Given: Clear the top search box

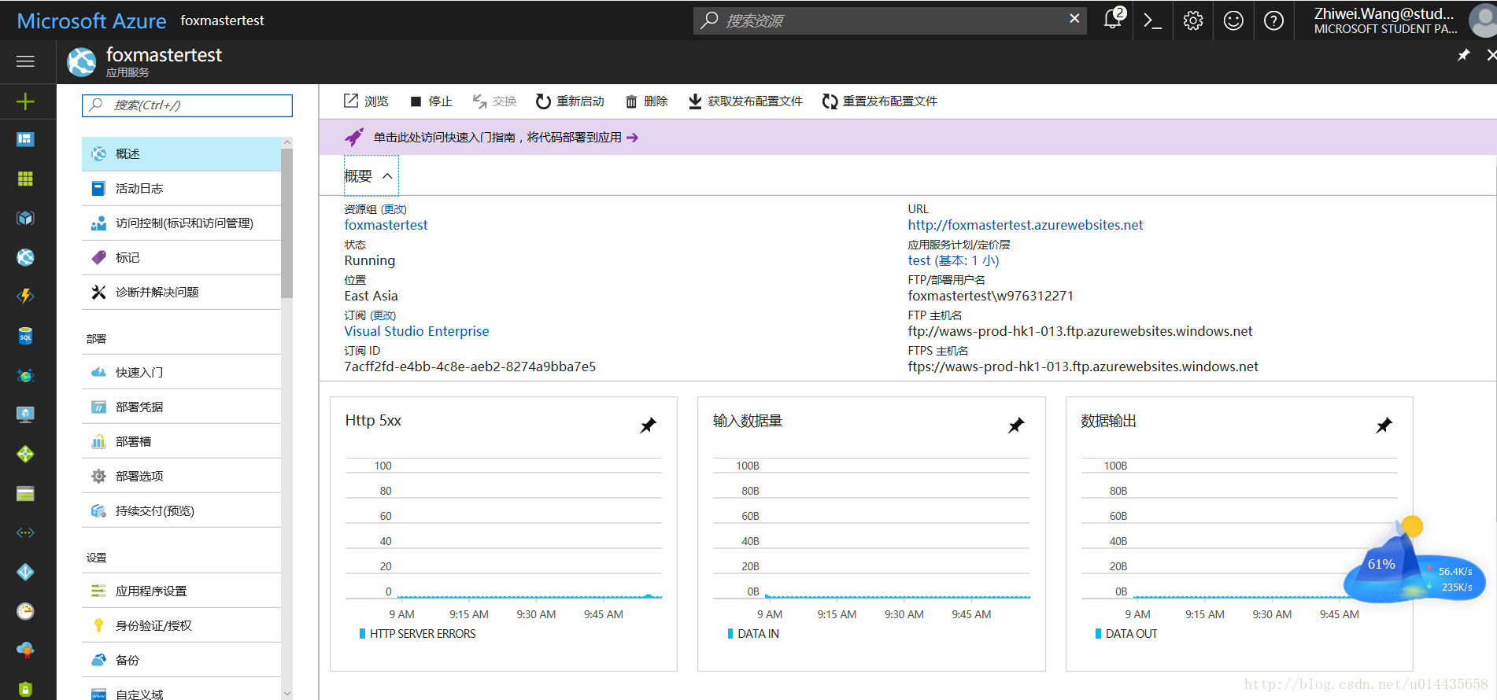Looking at the screenshot, I should tap(1074, 18).
